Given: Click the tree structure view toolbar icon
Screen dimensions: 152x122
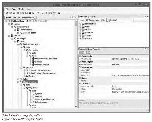Looking at the screenshot, I should tap(39, 13).
